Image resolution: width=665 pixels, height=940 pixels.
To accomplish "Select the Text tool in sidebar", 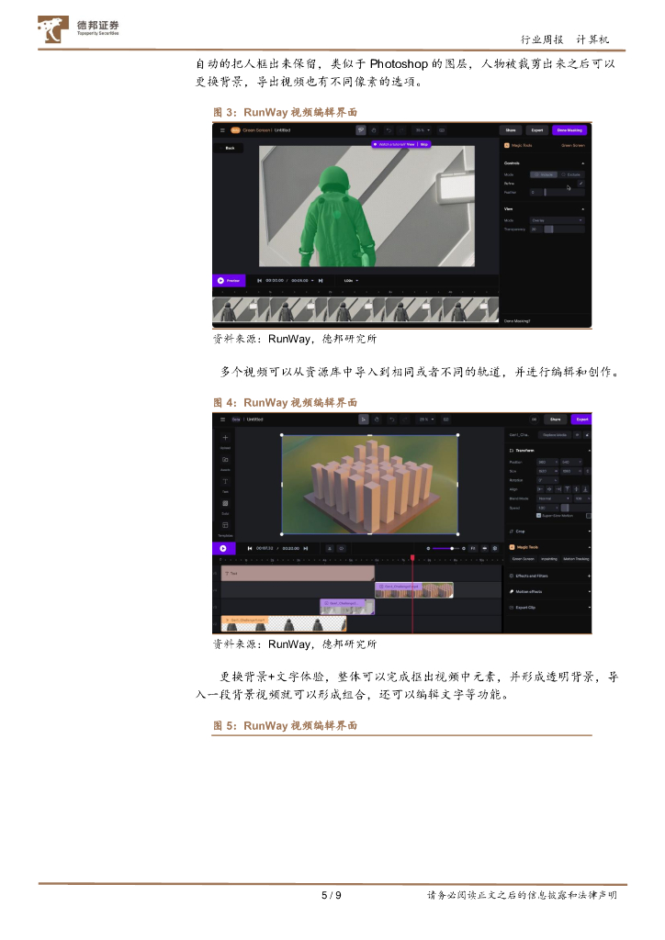I will pyautogui.click(x=225, y=481).
